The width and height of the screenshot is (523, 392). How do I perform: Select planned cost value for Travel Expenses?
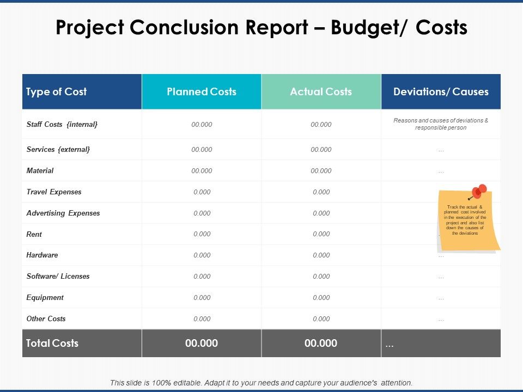202,192
